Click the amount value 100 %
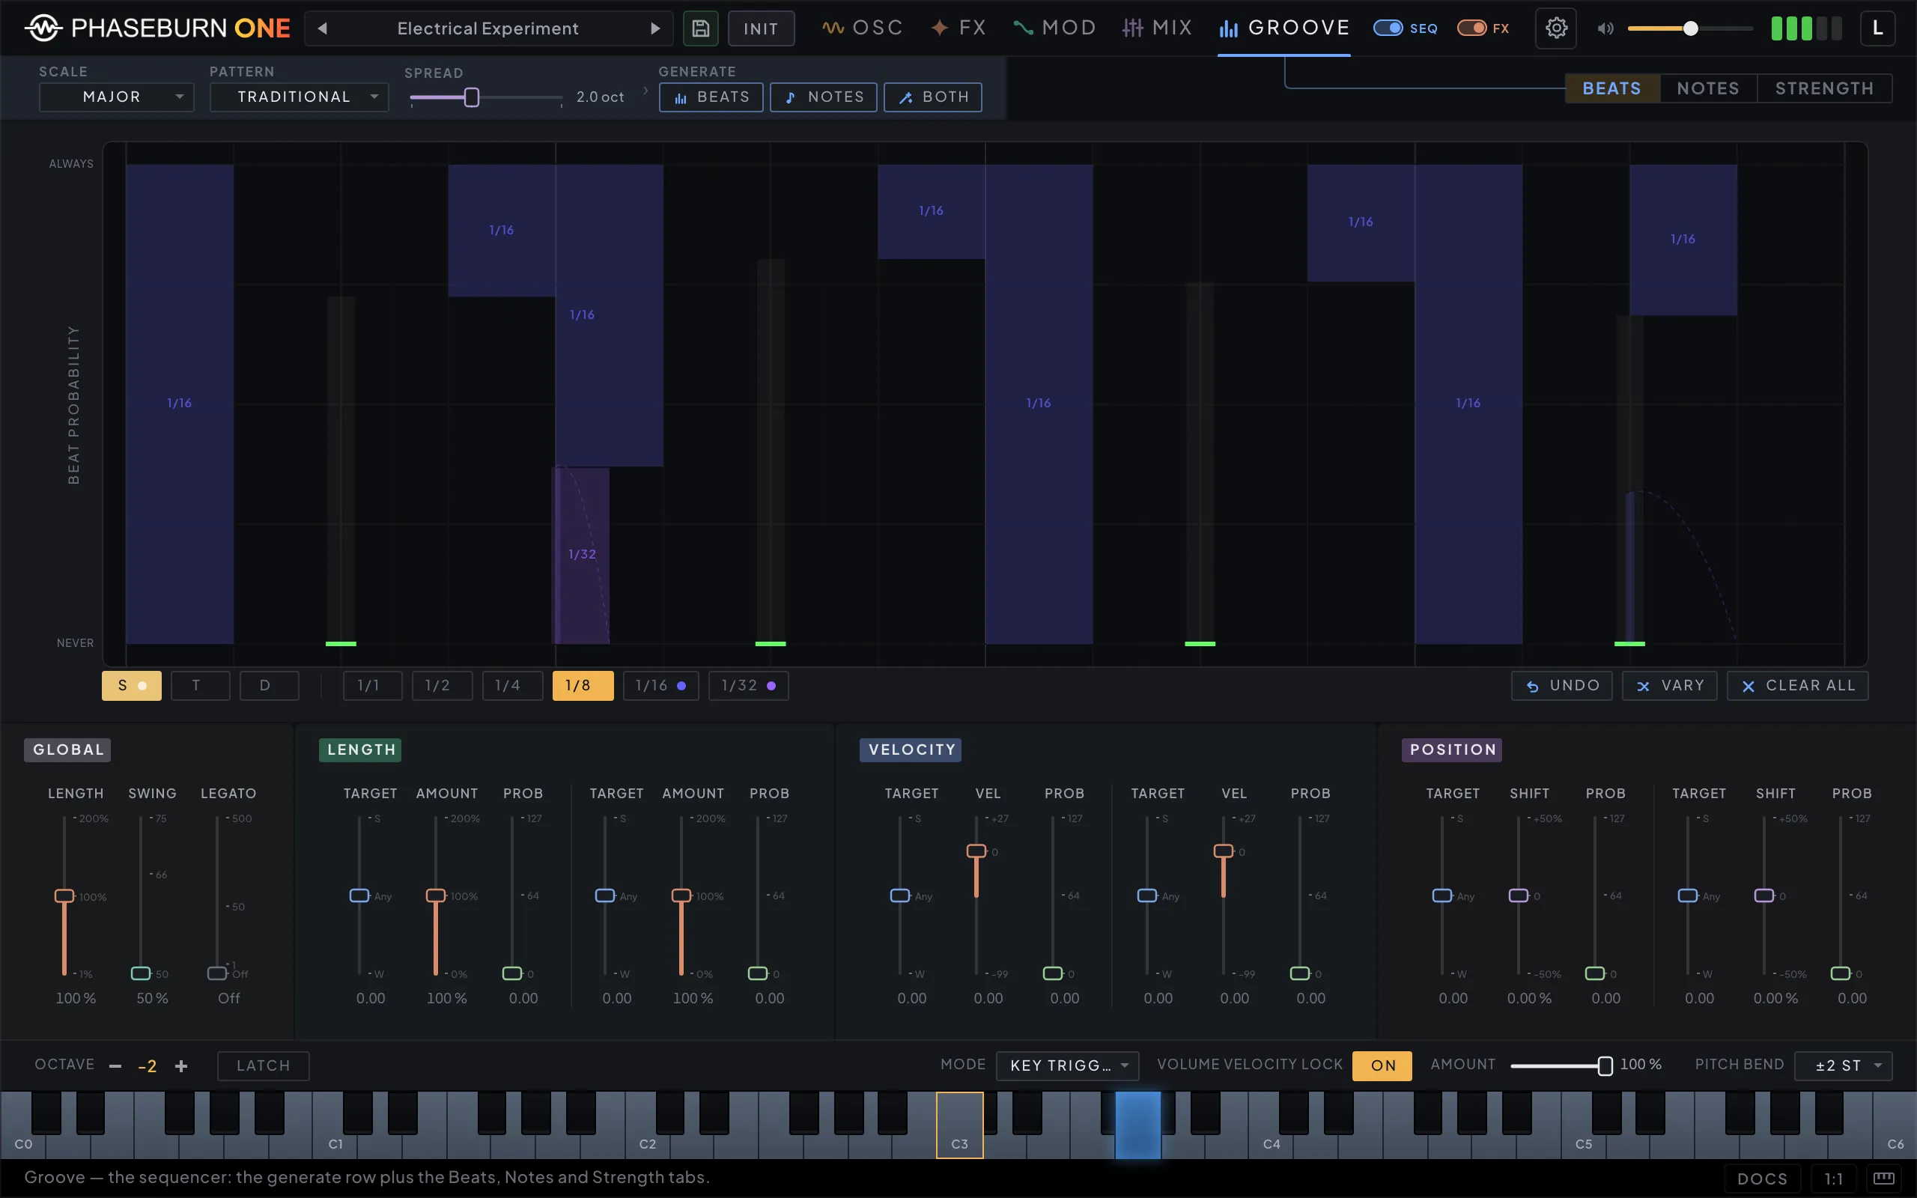1917x1198 pixels. point(1641,1065)
